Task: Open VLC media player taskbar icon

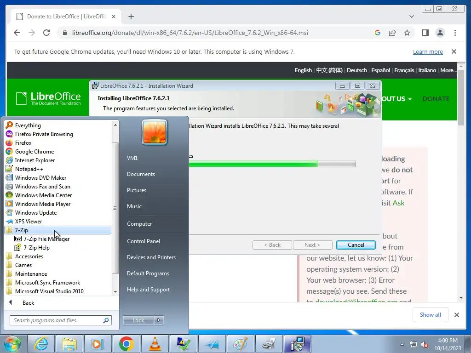Action: (x=155, y=344)
